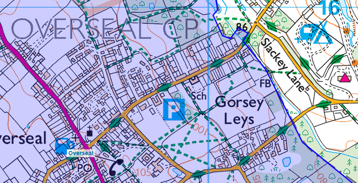Select the blue icon behind the Overseal label
The image size is (358, 183).
pos(64,145)
